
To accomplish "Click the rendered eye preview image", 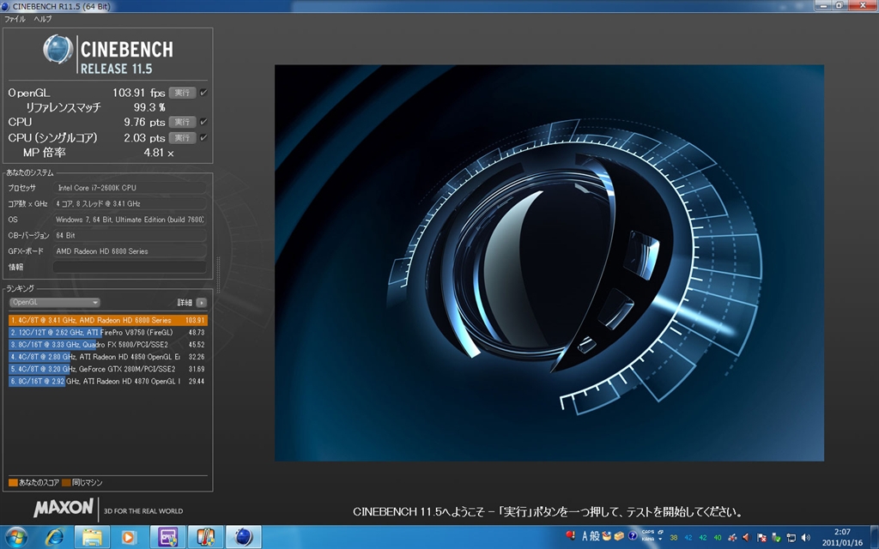I will 549,262.
